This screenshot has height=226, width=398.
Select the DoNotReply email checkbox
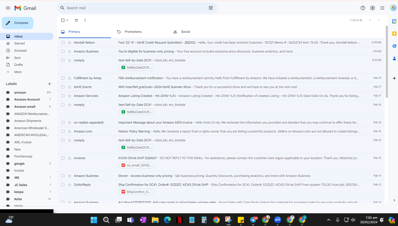click(63, 185)
